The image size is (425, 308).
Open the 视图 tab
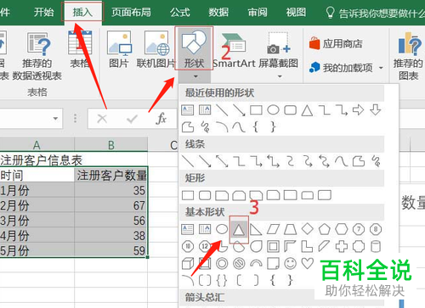[x=296, y=12]
